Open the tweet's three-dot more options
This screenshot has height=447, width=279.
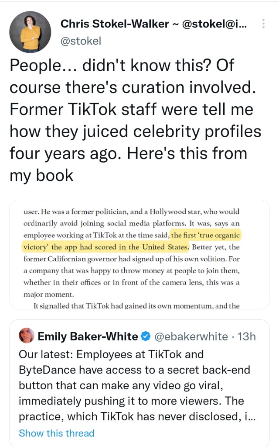[263, 24]
